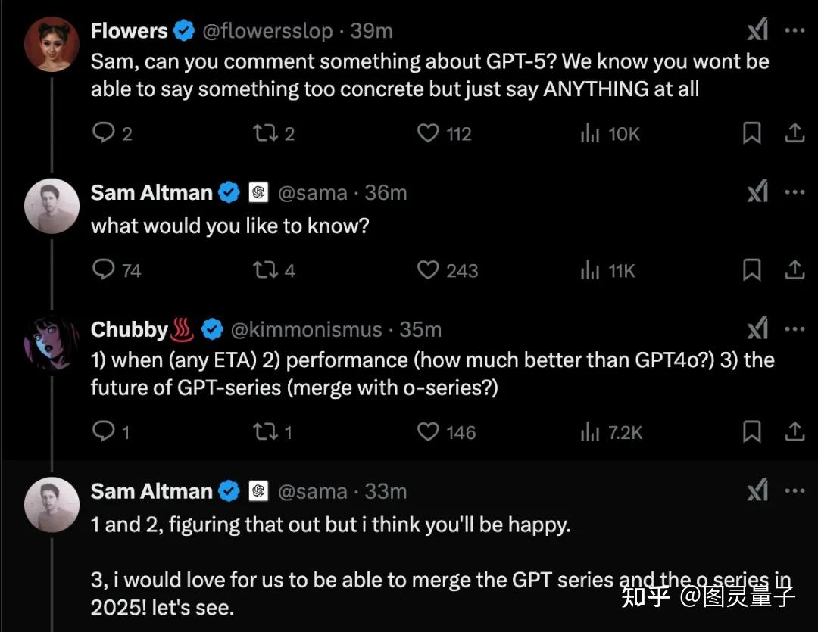Share Chubby's tweet via the share icon

pyautogui.click(x=795, y=432)
